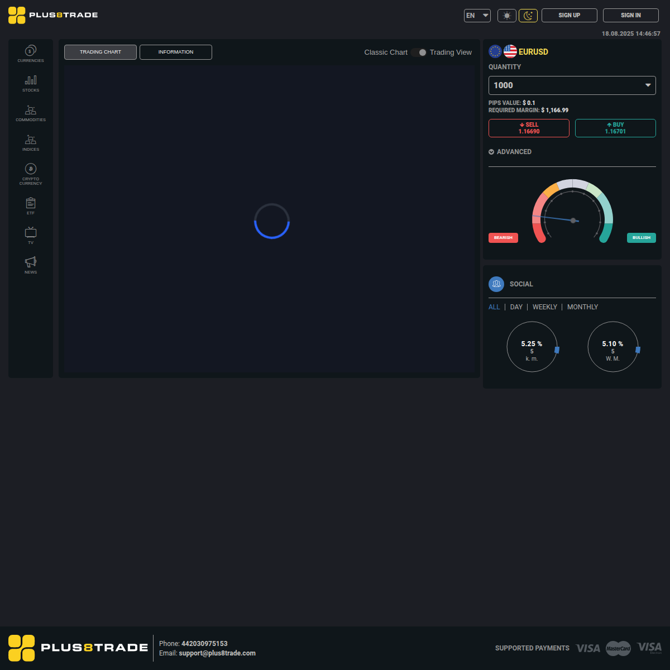The width and height of the screenshot is (670, 670).
Task: Select the MONTHLY social filter
Action: tap(582, 307)
